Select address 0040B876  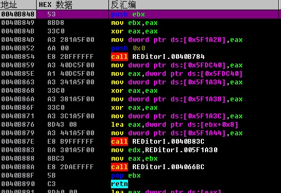pos(18,124)
